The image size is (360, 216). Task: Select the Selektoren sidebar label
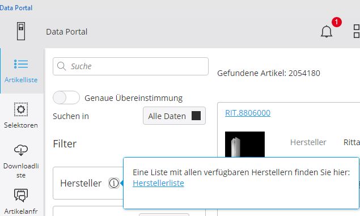[21, 125]
